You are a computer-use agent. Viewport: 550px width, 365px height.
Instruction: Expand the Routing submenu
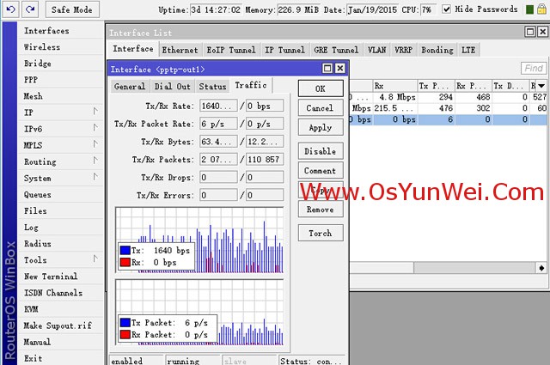[x=95, y=161]
